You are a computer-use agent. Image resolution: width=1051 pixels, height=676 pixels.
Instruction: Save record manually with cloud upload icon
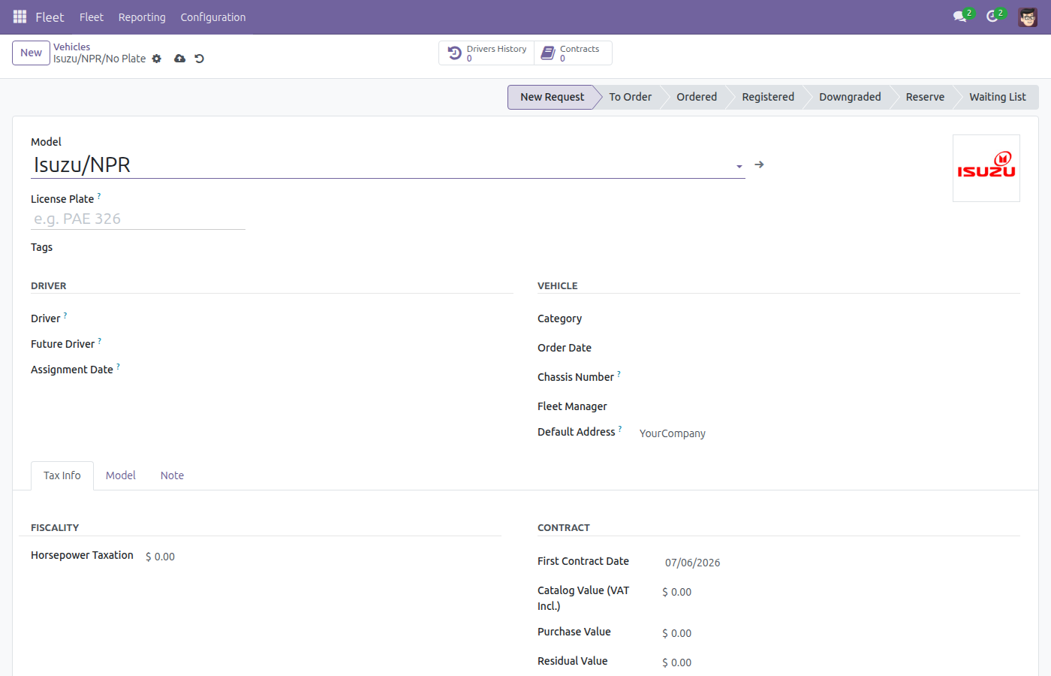pos(179,59)
